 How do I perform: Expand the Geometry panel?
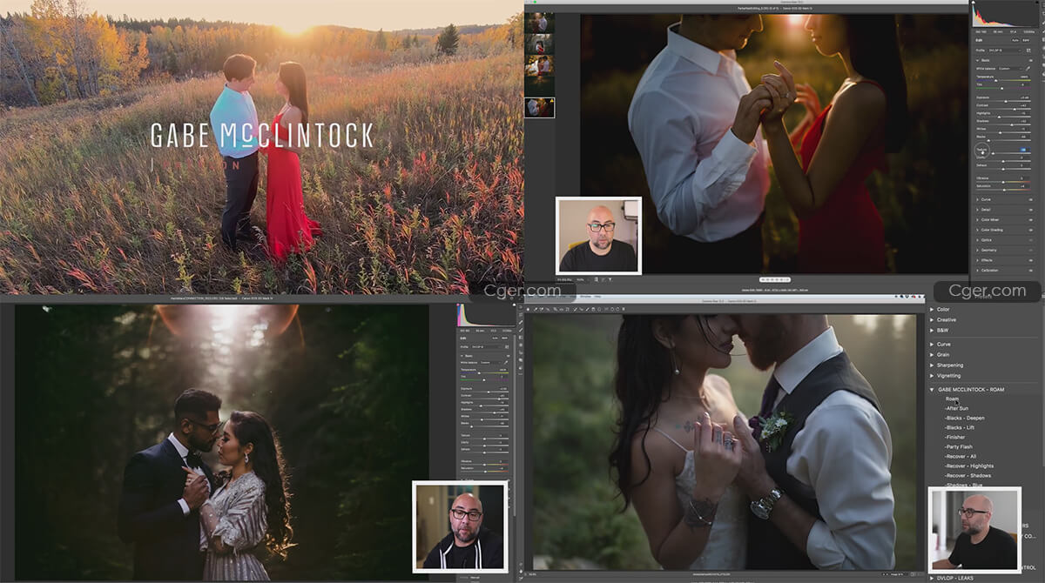(977, 250)
